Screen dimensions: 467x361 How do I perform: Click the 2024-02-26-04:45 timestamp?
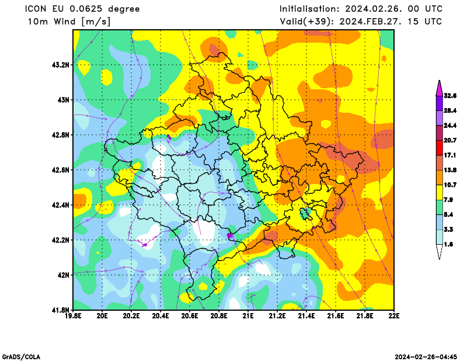click(x=426, y=357)
